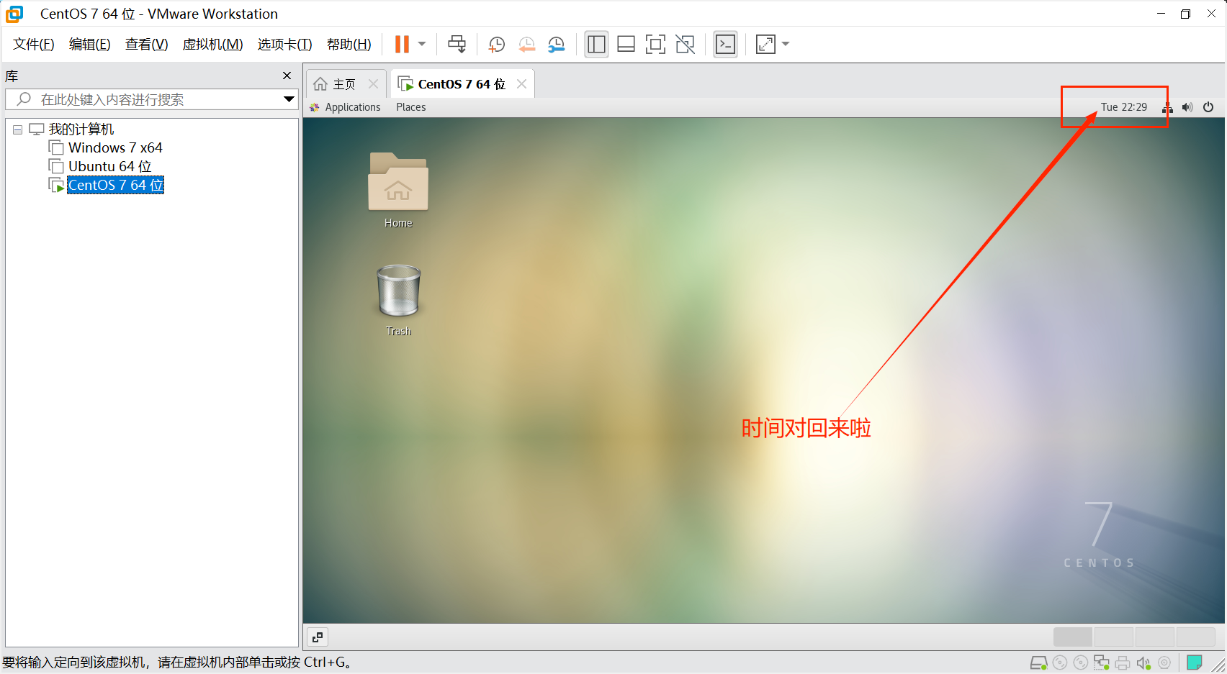Revert the VM to its previous snapshot
The image size is (1227, 674).
526,45
